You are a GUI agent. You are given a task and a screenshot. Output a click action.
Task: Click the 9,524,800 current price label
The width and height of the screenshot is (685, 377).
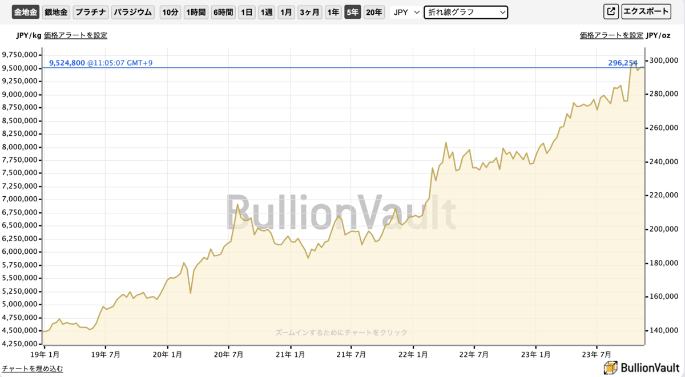point(67,63)
